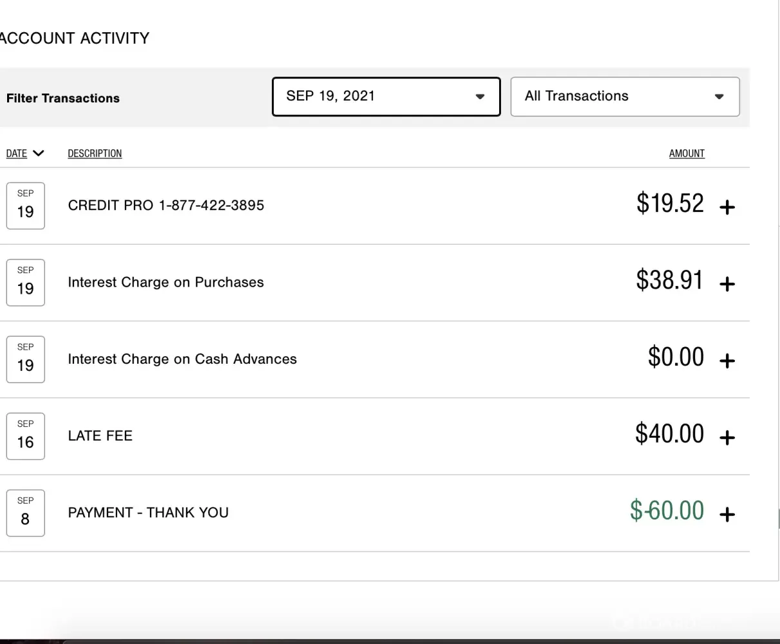Click the PAYMENT - THANK YOU description

[x=148, y=513]
